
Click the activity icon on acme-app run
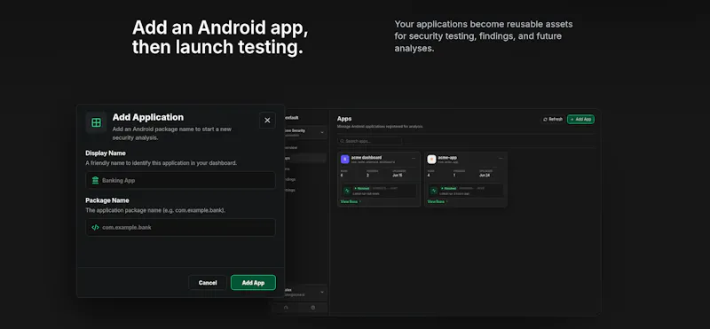(x=434, y=191)
